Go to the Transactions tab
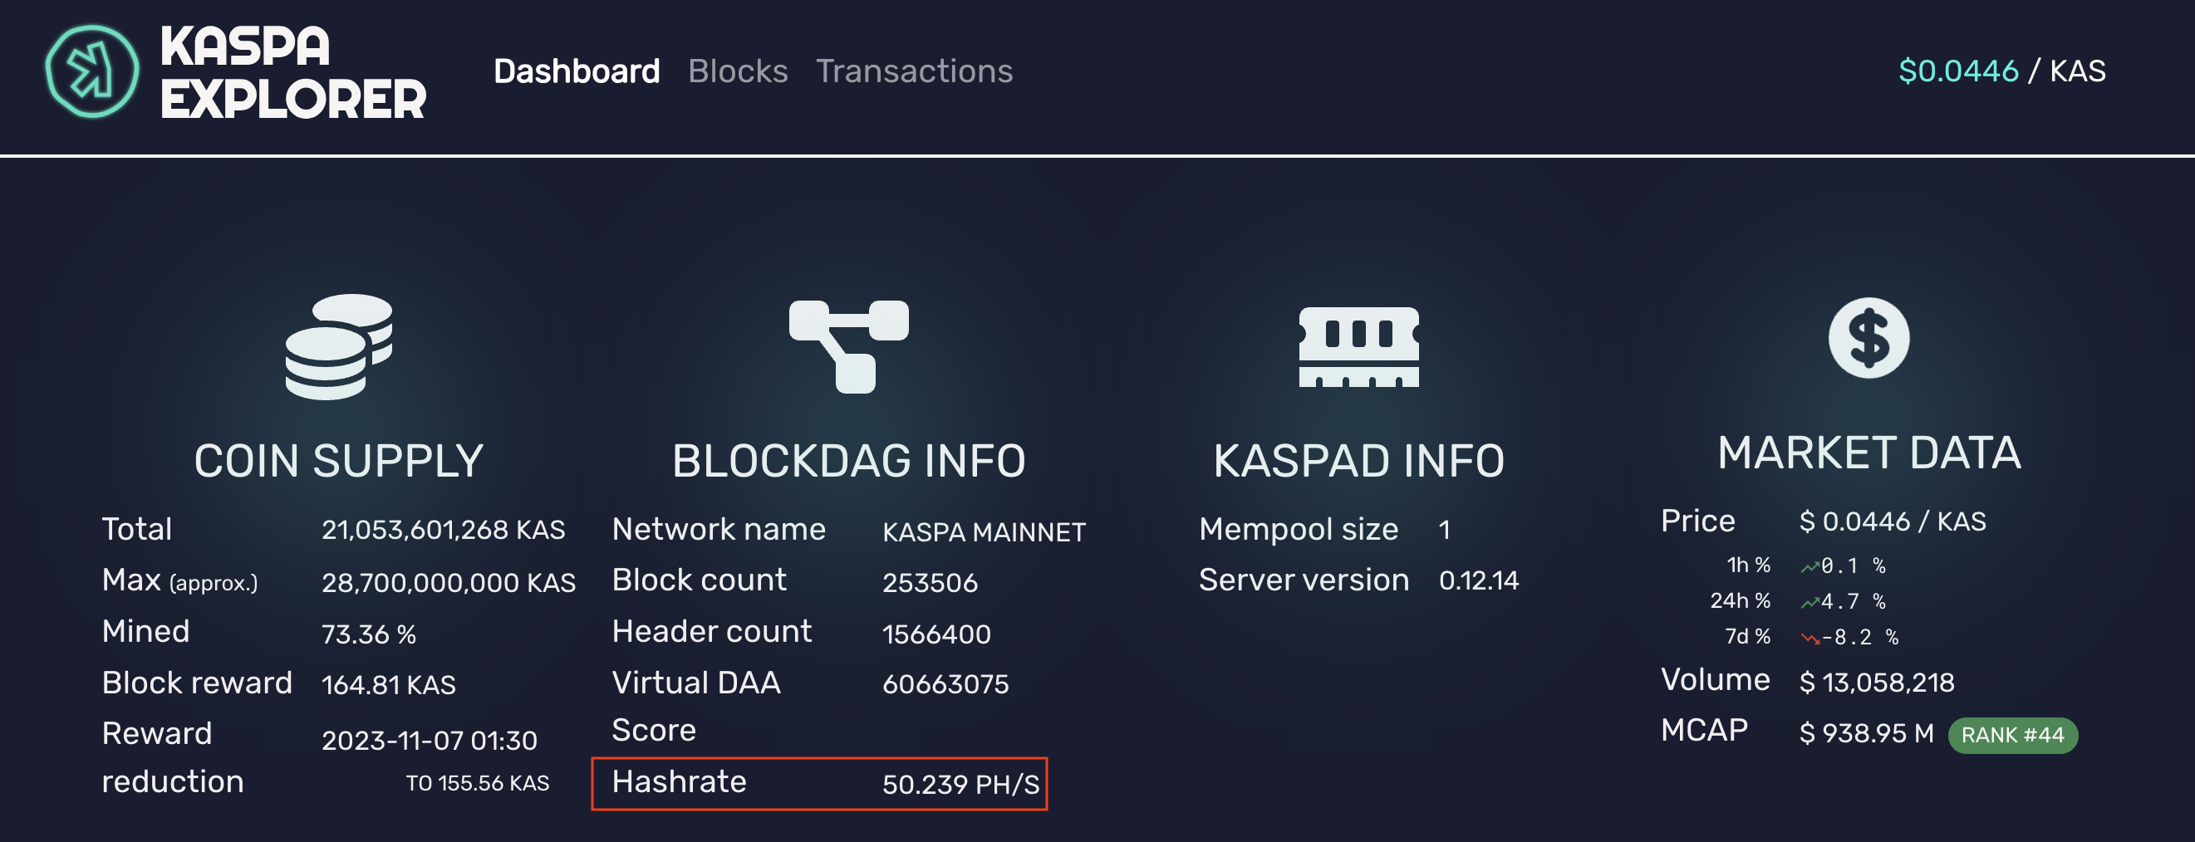2195x842 pixels. pyautogui.click(x=913, y=71)
